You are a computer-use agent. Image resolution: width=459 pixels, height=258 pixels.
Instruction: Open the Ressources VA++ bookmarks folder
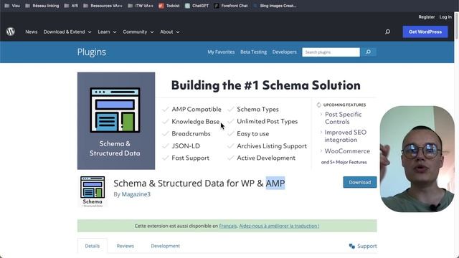(x=103, y=6)
